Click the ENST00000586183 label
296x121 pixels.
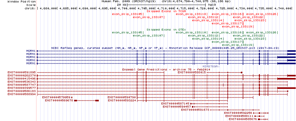coord(22,91)
